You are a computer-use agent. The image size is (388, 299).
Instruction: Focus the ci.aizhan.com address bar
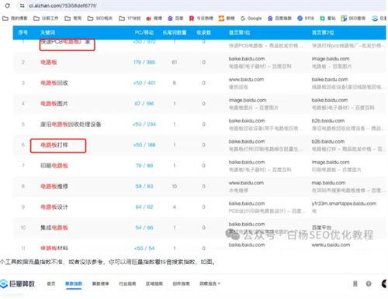click(x=63, y=5)
